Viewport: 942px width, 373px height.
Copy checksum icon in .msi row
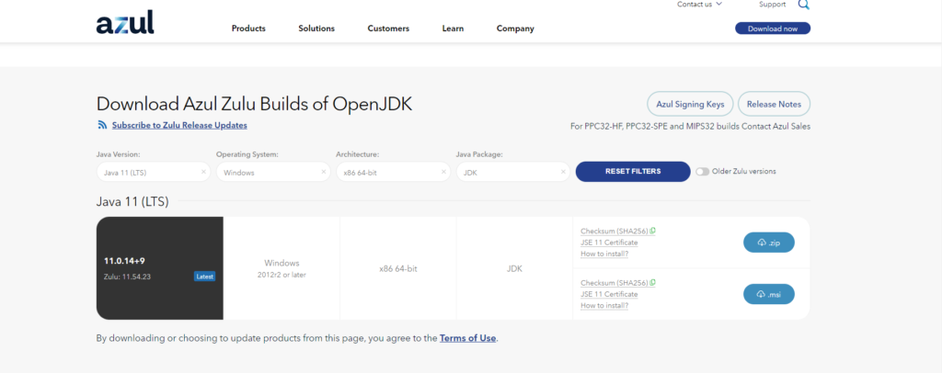point(653,282)
